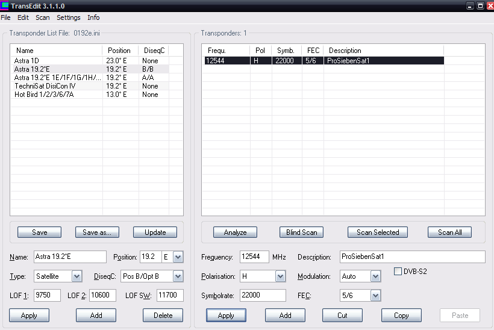
Task: Select the 12544 transponder row
Action: [x=324, y=60]
